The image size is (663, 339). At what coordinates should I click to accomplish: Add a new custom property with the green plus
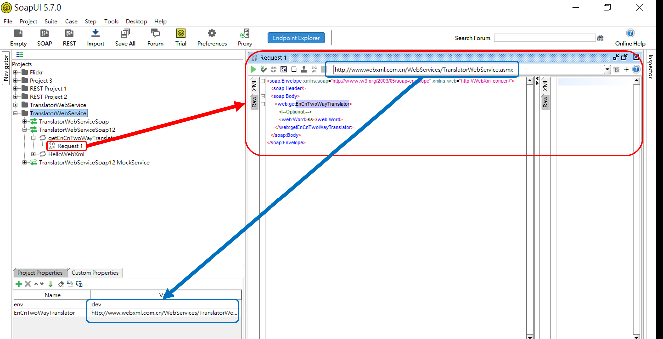click(x=19, y=284)
